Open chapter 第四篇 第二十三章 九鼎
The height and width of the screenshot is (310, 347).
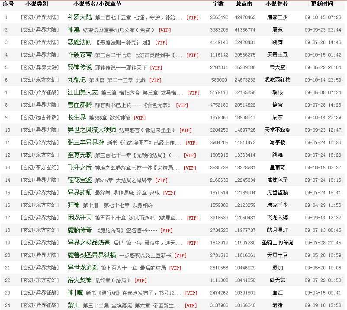(117, 80)
